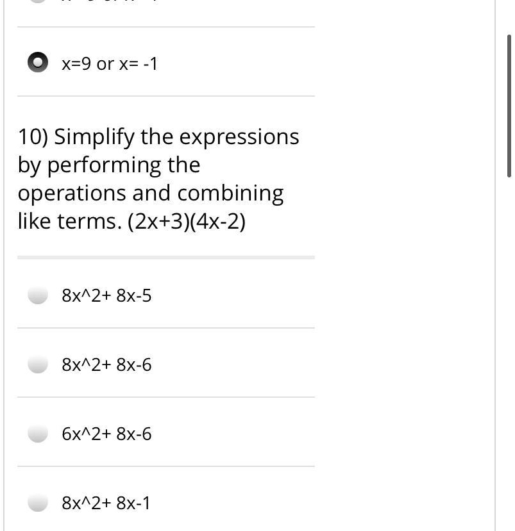Screen dimensions: 515x531
Task: Click the answer text "x=9 or x= -1"
Action: pos(109,63)
